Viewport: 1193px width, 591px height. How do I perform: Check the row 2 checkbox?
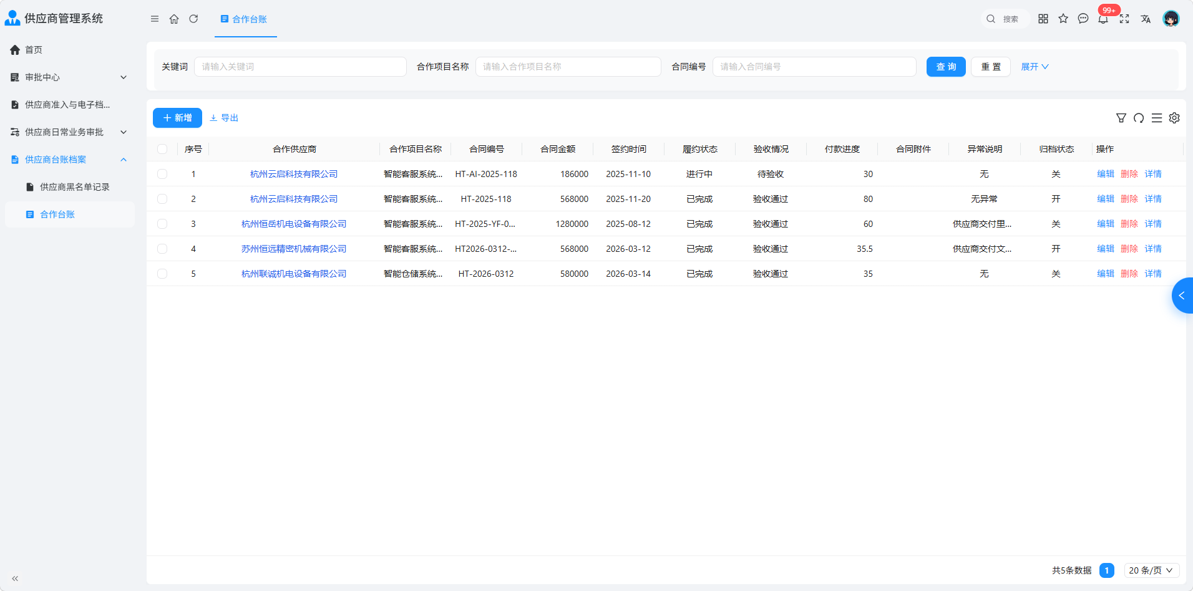(x=162, y=199)
